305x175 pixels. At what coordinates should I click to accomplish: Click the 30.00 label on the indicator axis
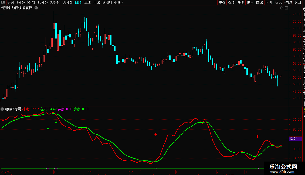(297, 149)
